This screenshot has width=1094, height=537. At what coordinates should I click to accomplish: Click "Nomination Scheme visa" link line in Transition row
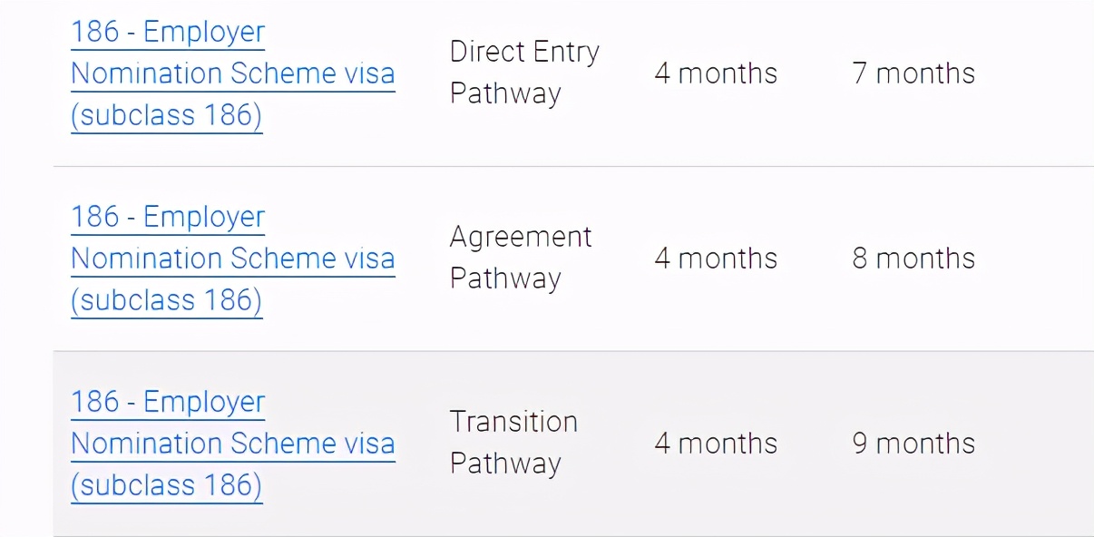pos(233,444)
